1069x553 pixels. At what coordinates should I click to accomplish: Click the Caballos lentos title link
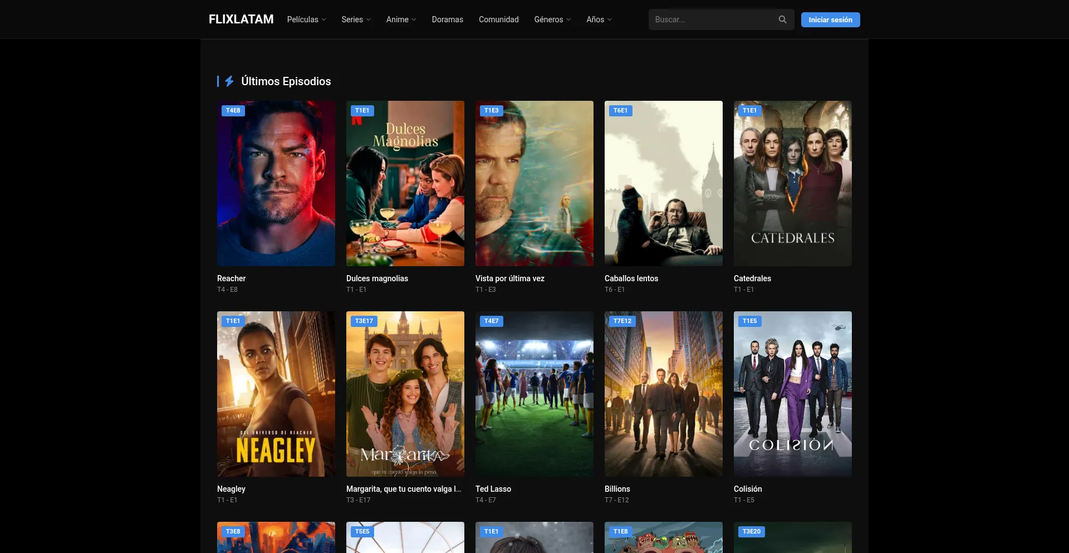click(x=631, y=278)
